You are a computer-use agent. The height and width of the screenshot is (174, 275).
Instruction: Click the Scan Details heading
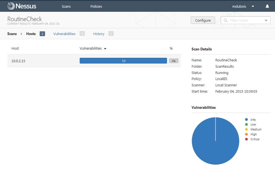(x=202, y=49)
